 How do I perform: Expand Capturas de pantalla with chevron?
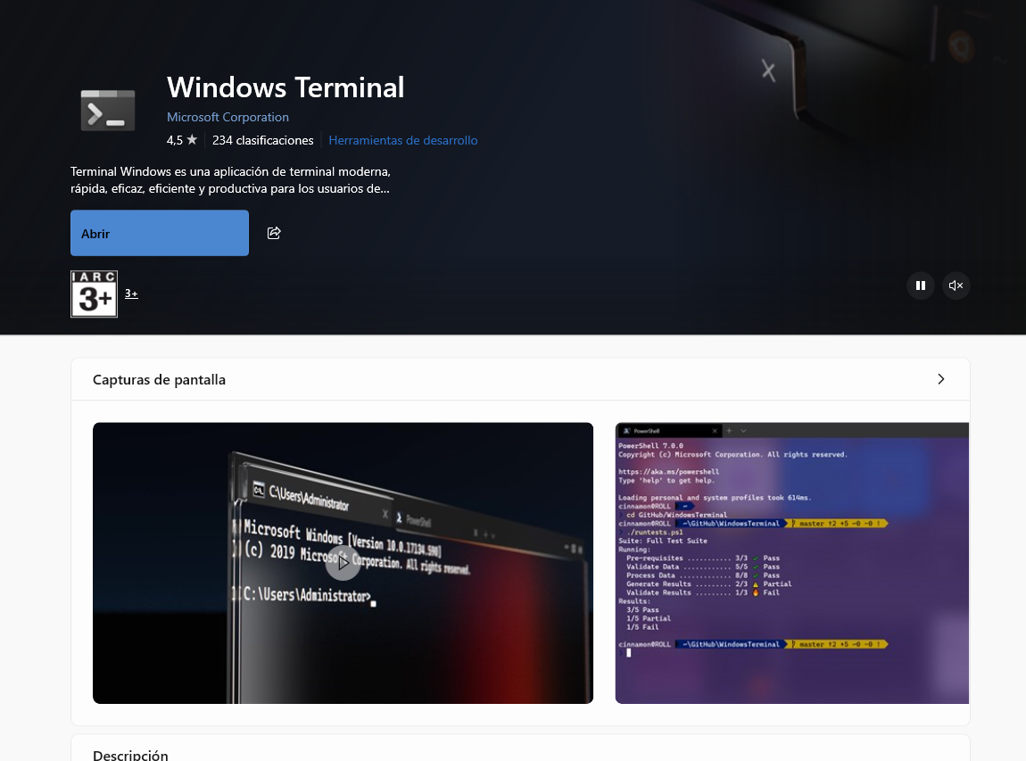pyautogui.click(x=941, y=379)
